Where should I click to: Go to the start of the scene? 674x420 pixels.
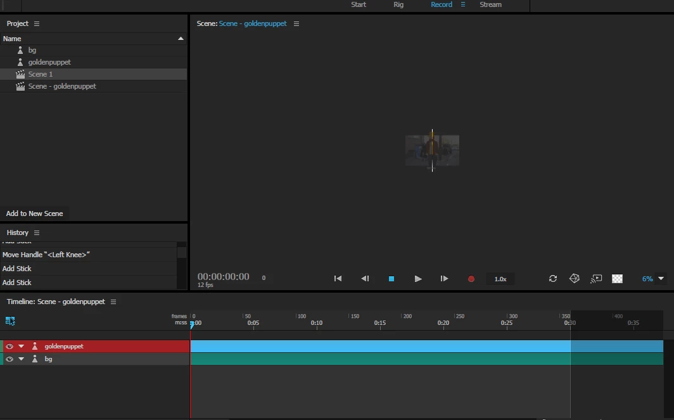338,279
